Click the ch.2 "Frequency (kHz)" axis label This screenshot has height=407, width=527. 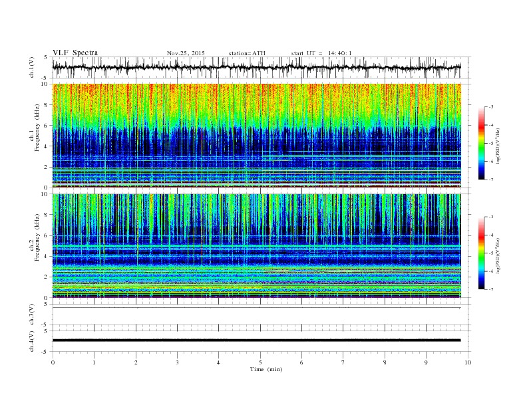(x=37, y=237)
